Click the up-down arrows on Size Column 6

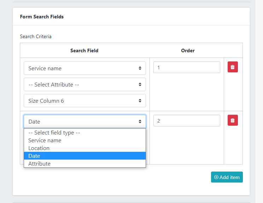click(x=140, y=101)
